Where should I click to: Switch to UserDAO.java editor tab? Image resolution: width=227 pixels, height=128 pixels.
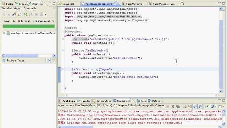click(132, 4)
